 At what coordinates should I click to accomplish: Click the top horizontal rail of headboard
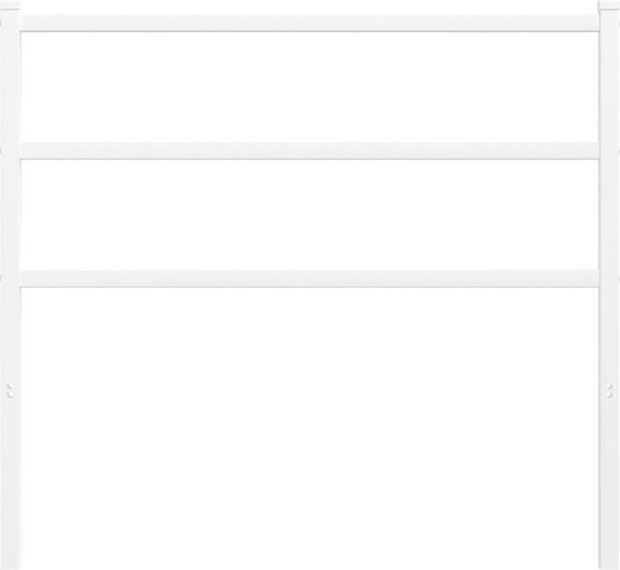click(310, 22)
